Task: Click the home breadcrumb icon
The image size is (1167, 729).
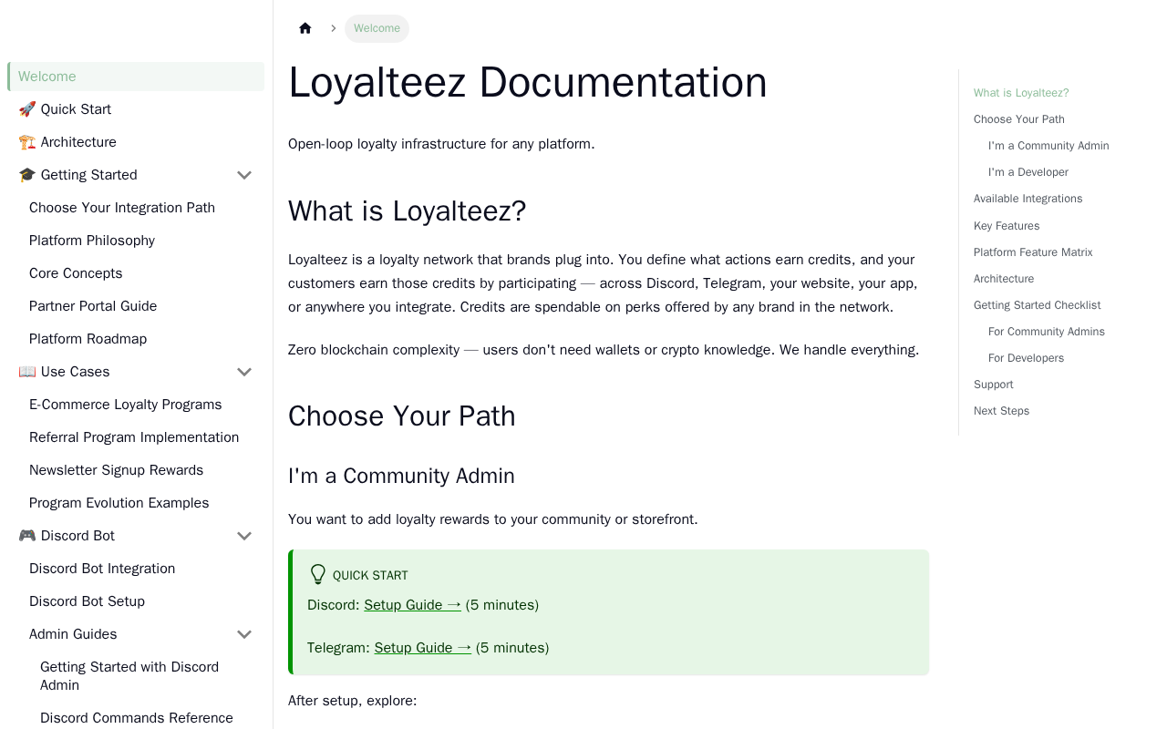Action: tap(305, 28)
